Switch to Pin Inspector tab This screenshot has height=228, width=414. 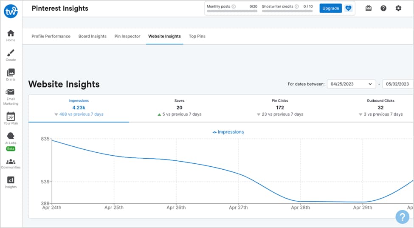(127, 36)
